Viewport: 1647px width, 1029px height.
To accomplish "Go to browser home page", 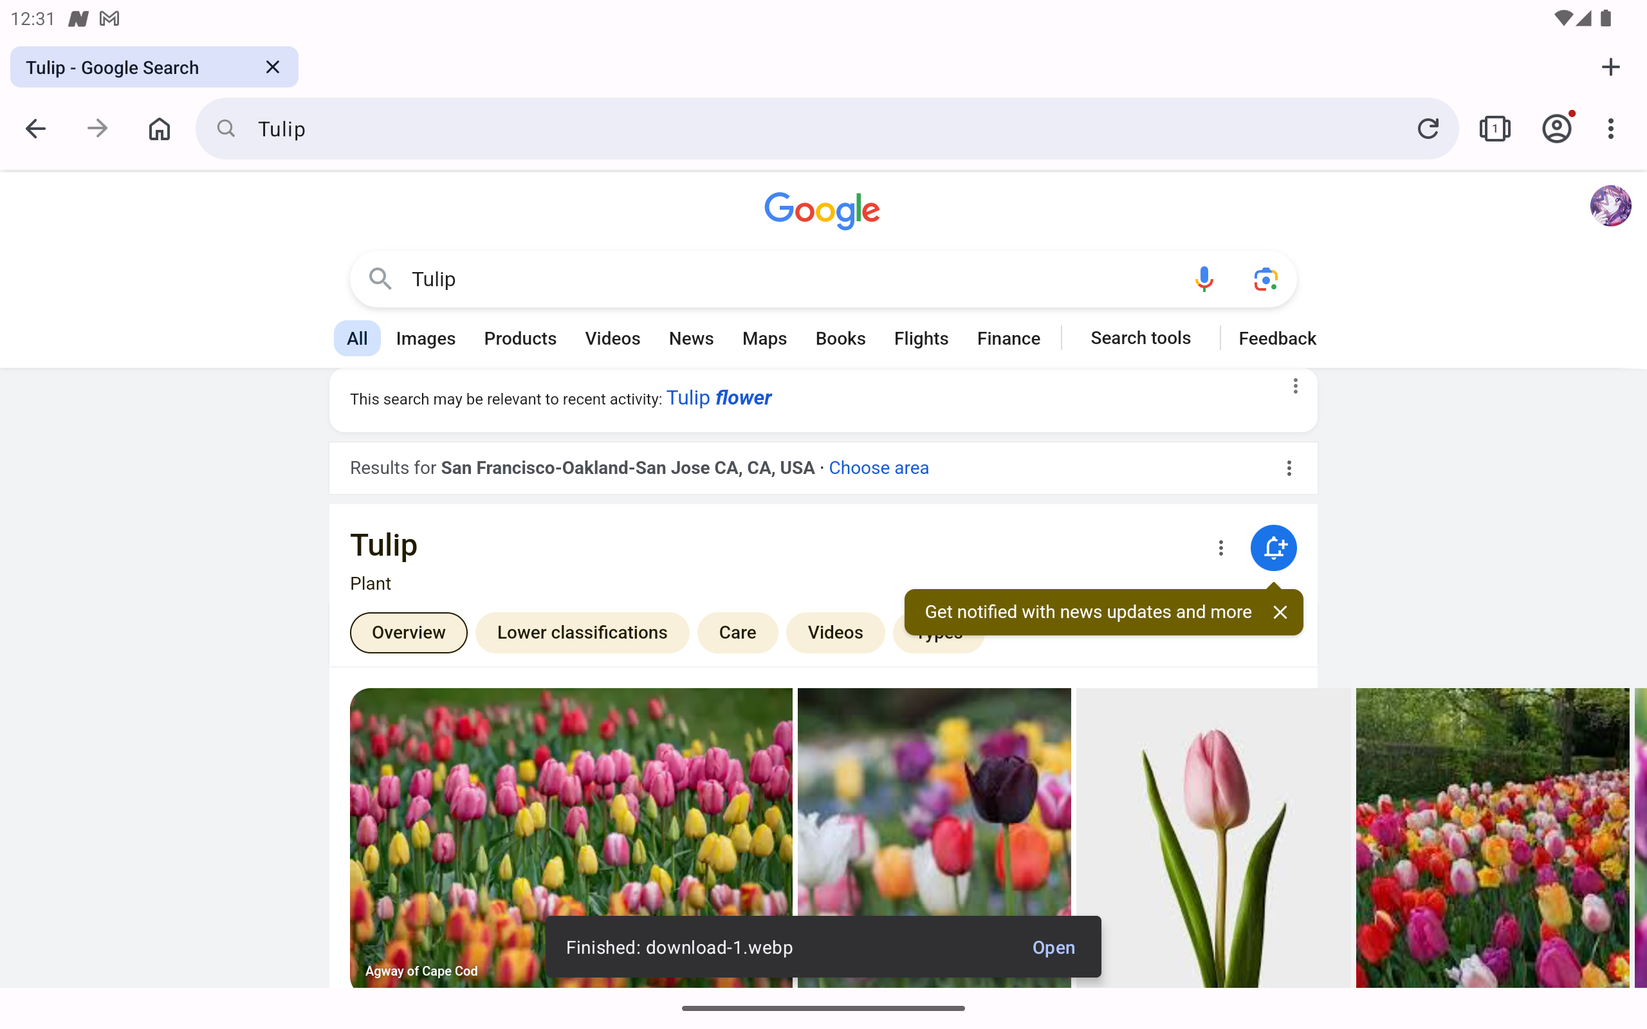I will [x=160, y=129].
